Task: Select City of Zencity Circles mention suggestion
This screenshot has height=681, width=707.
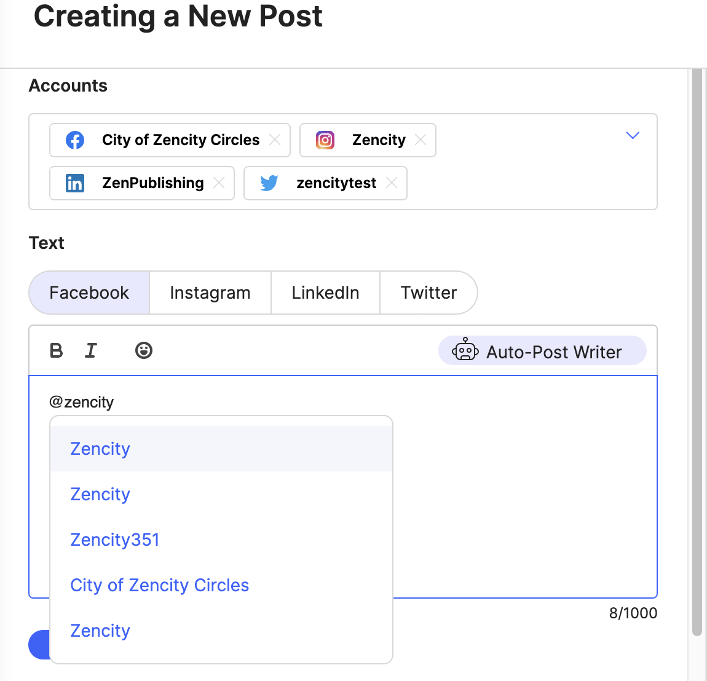Action: coord(221,586)
